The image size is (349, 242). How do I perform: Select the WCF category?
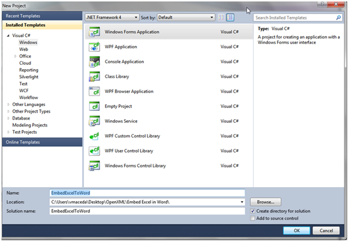[x=23, y=90]
